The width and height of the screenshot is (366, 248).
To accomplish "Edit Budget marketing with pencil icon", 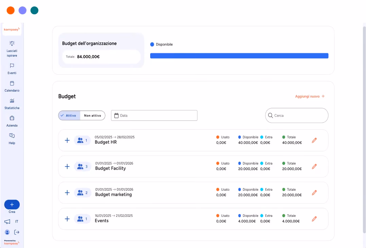I will coord(314,192).
